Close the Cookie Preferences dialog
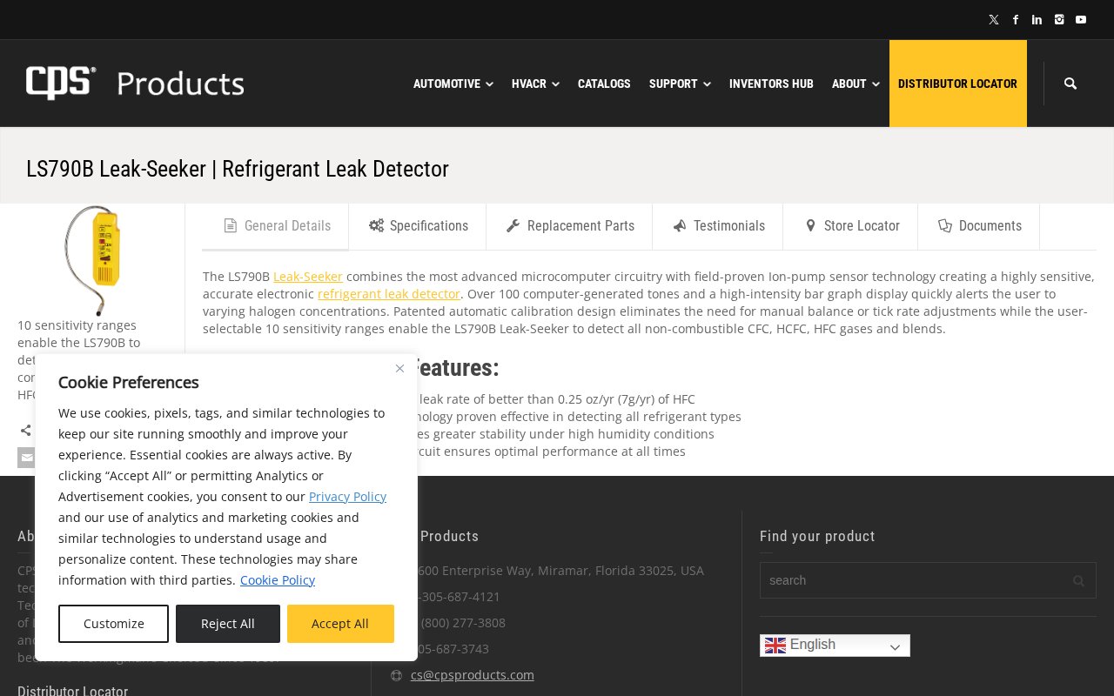 coord(399,369)
